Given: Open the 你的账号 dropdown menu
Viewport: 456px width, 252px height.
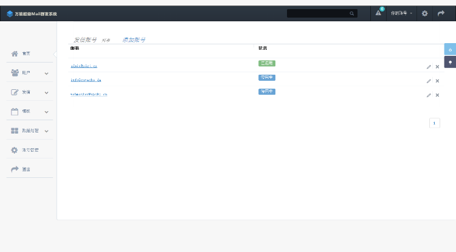Looking at the screenshot, I should pos(401,13).
